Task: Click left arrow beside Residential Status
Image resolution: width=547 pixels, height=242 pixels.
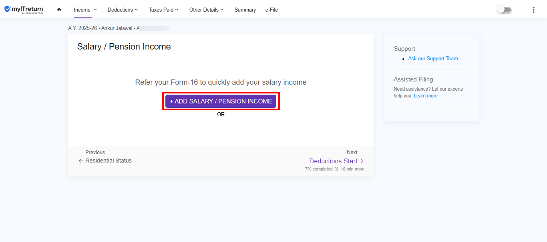Action: (80, 161)
